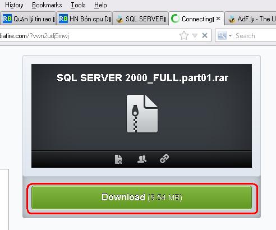Image resolution: width=276 pixels, height=230 pixels.
Task: Click the save file to account icon
Action: pos(118,159)
